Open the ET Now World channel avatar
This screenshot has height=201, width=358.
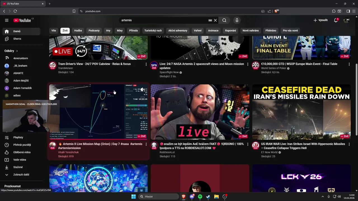(256, 145)
